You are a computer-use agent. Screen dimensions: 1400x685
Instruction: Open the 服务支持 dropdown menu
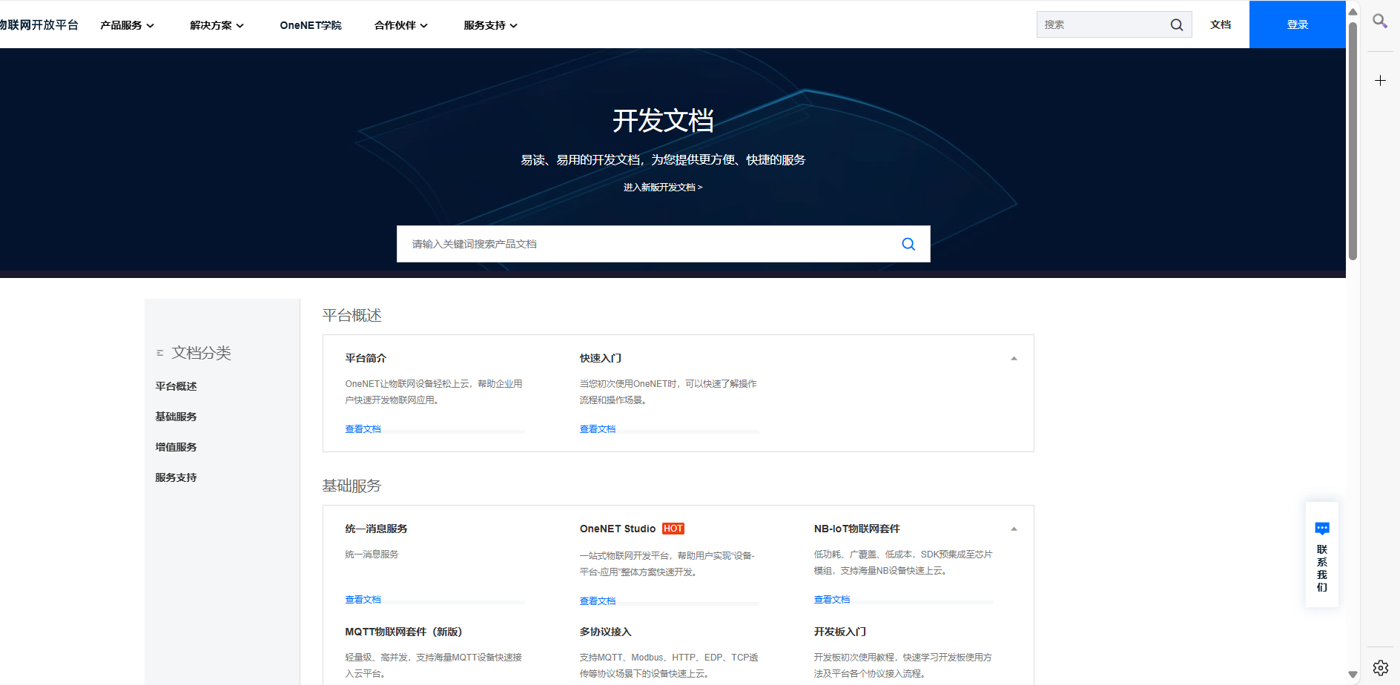489,24
